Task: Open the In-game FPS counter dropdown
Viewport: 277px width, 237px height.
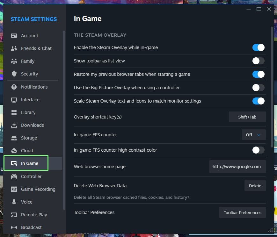Action: 253,135
